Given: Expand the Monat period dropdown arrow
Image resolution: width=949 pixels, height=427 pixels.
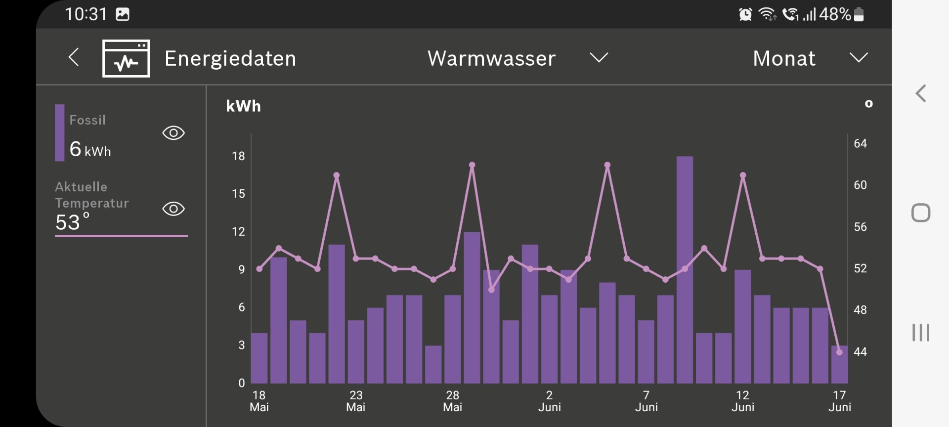Looking at the screenshot, I should click(x=859, y=58).
